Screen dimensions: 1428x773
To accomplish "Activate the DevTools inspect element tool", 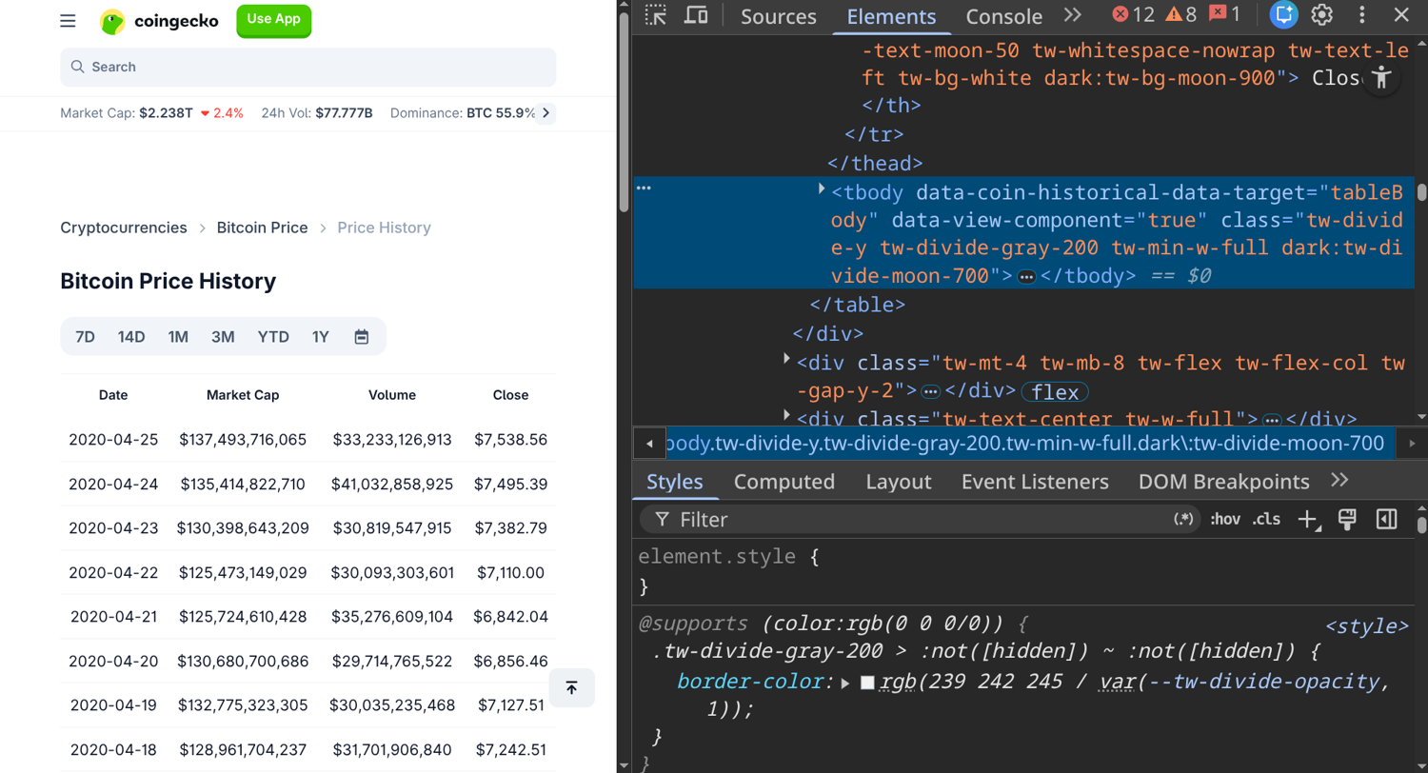I will [x=655, y=15].
